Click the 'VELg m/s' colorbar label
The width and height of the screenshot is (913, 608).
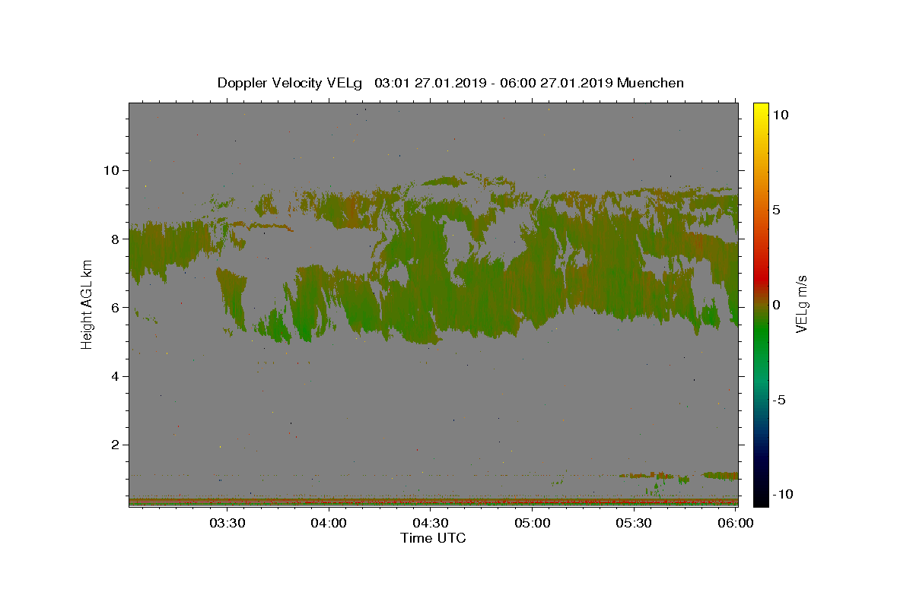point(801,304)
